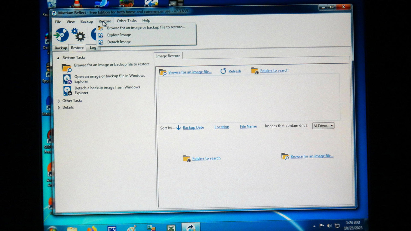Click the Folders to search link under Sort by
Viewport: 411px width, 231px height.
click(206, 158)
